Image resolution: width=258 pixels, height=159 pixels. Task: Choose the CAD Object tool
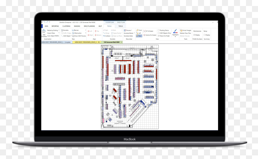(66, 36)
